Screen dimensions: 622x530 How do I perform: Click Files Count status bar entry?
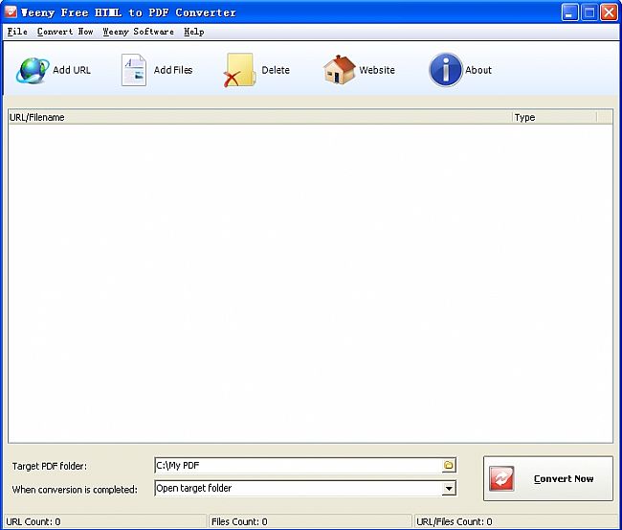310,521
